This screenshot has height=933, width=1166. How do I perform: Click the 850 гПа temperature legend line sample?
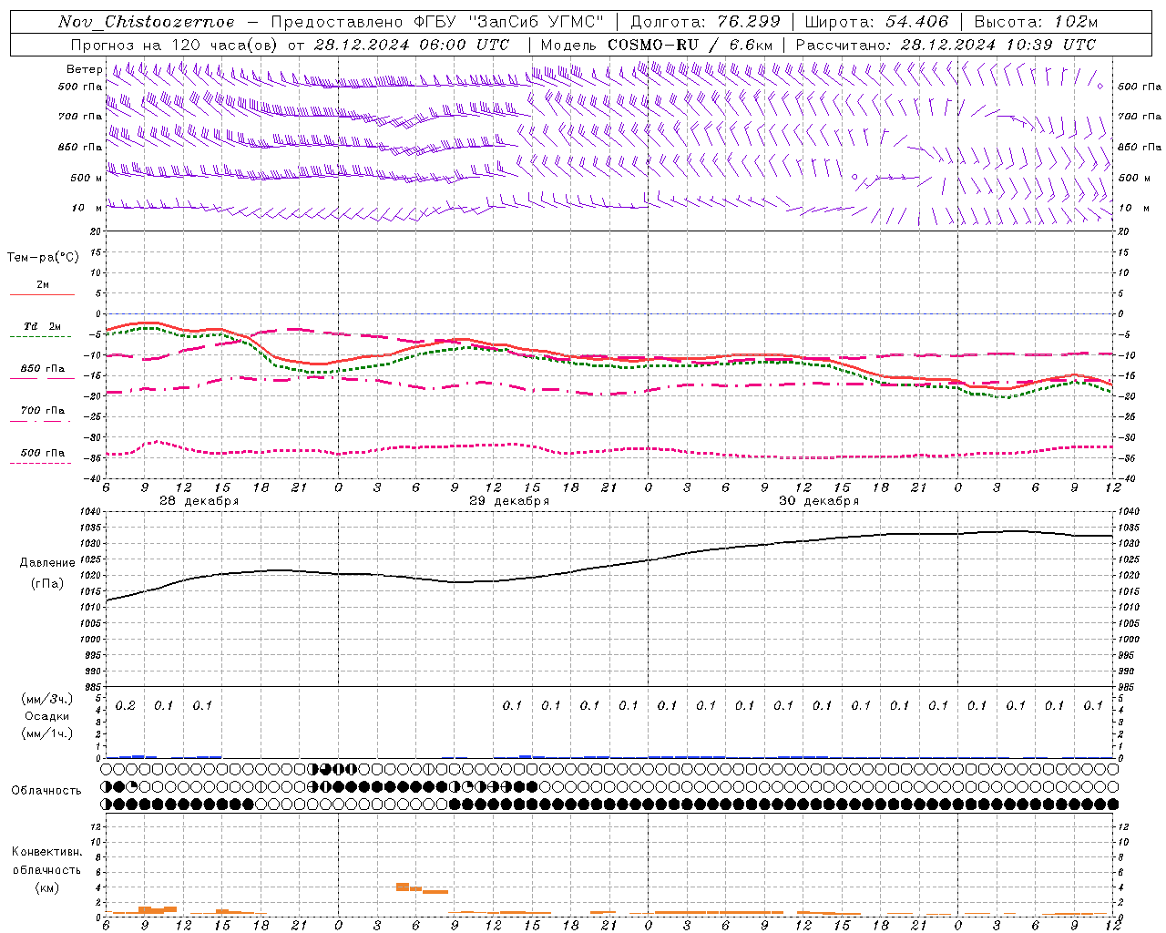click(40, 379)
